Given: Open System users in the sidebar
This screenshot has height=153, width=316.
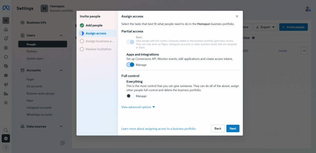Looking at the screenshot, I should (35, 59).
